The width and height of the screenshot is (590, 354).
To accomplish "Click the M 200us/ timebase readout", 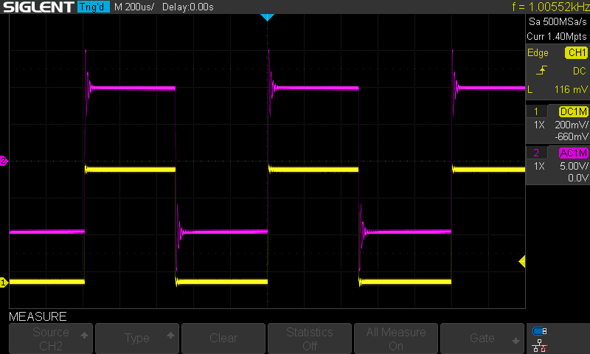I will [134, 7].
